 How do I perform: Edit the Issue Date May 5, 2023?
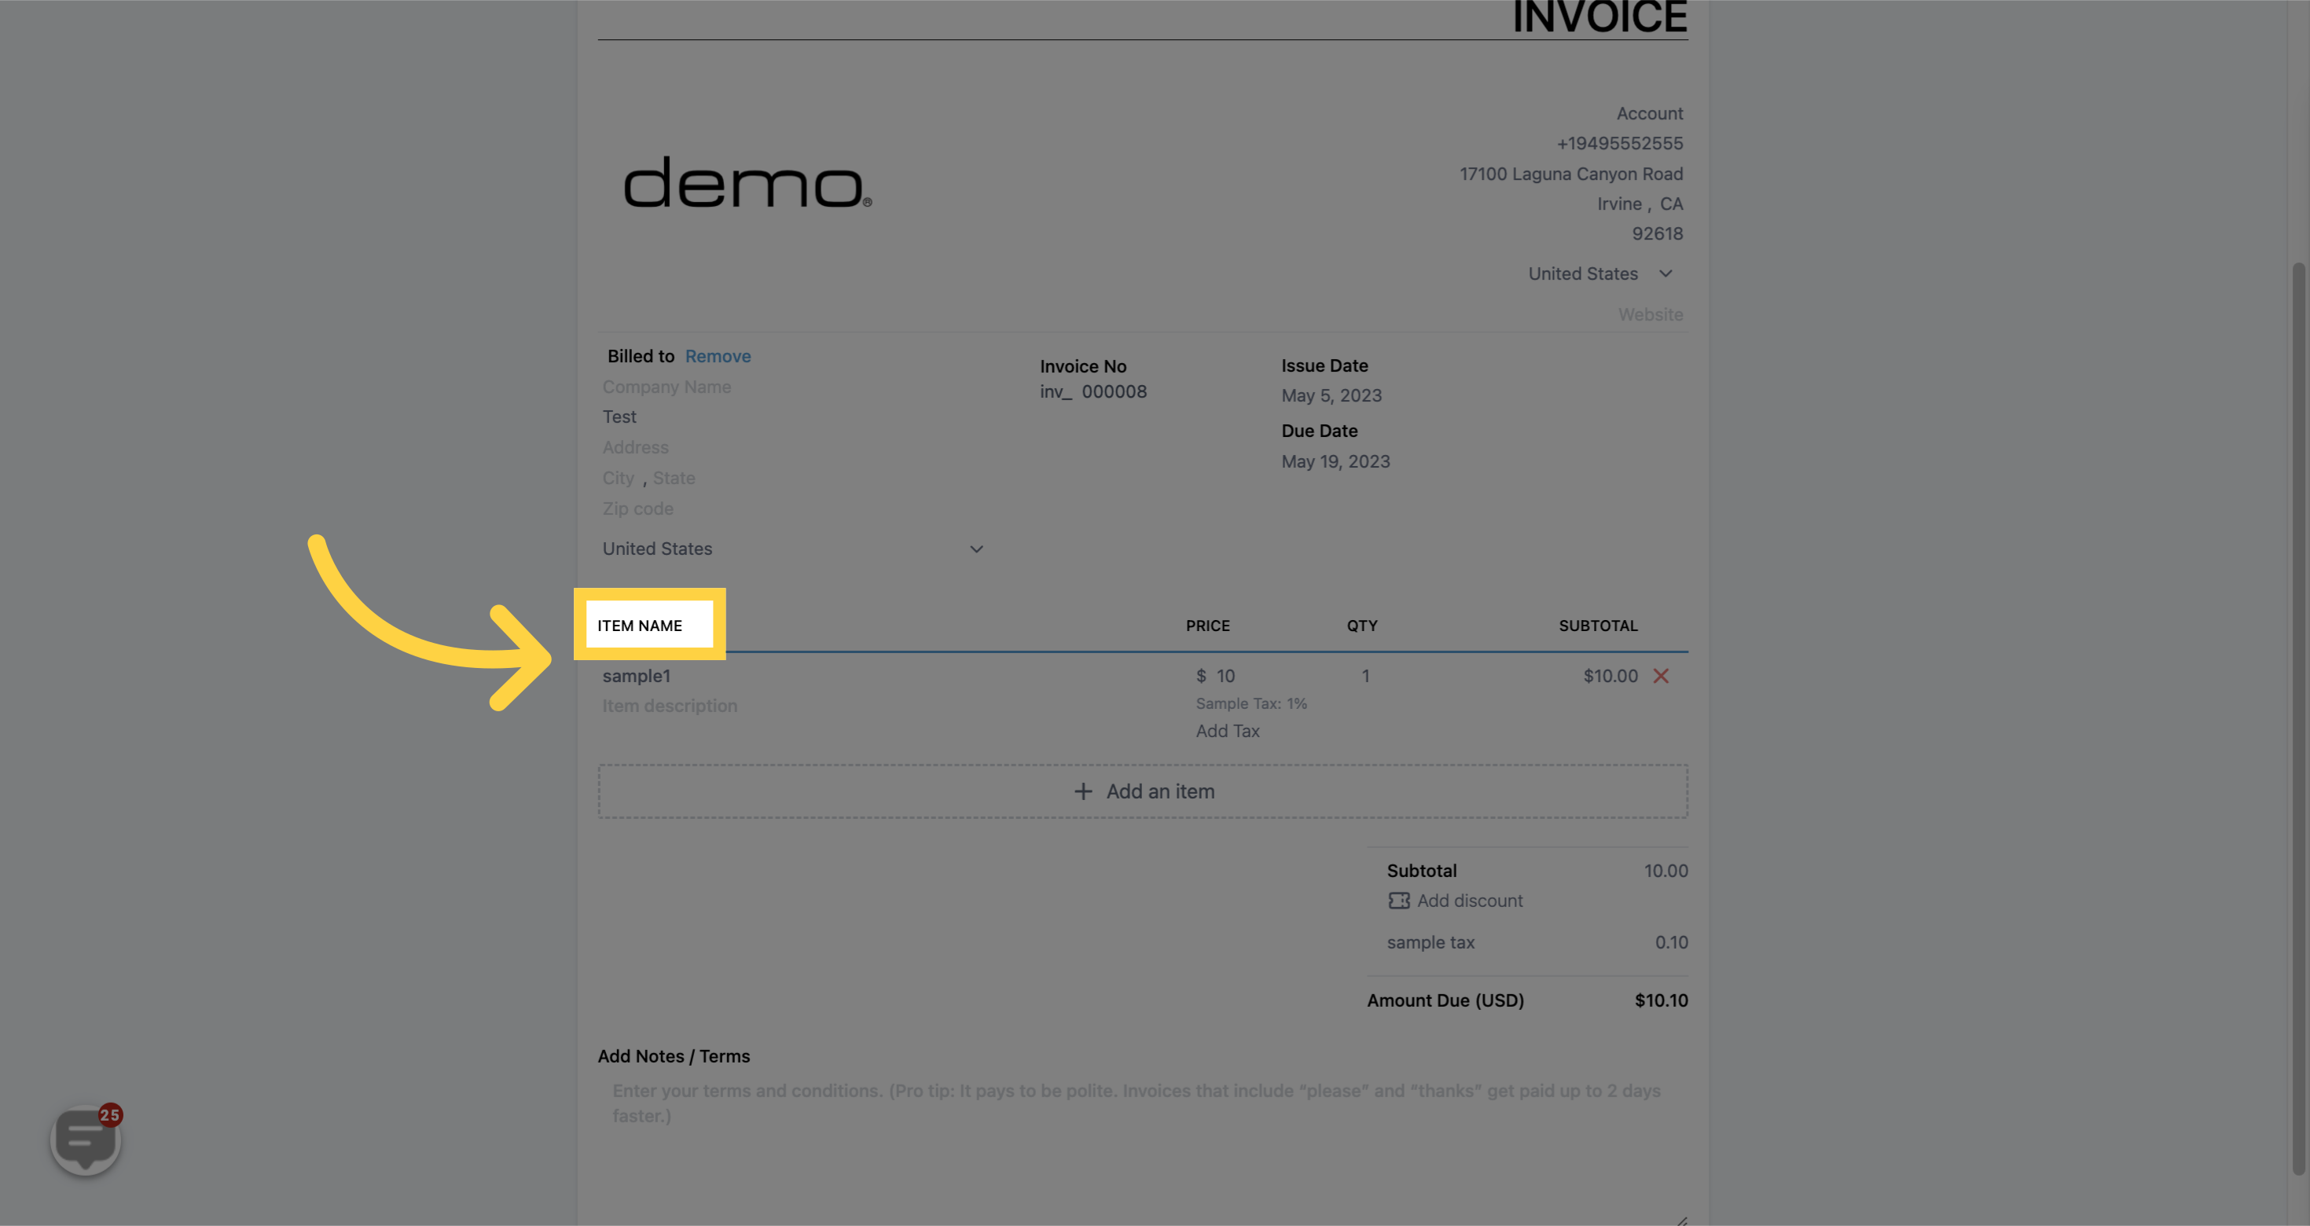pyautogui.click(x=1331, y=395)
